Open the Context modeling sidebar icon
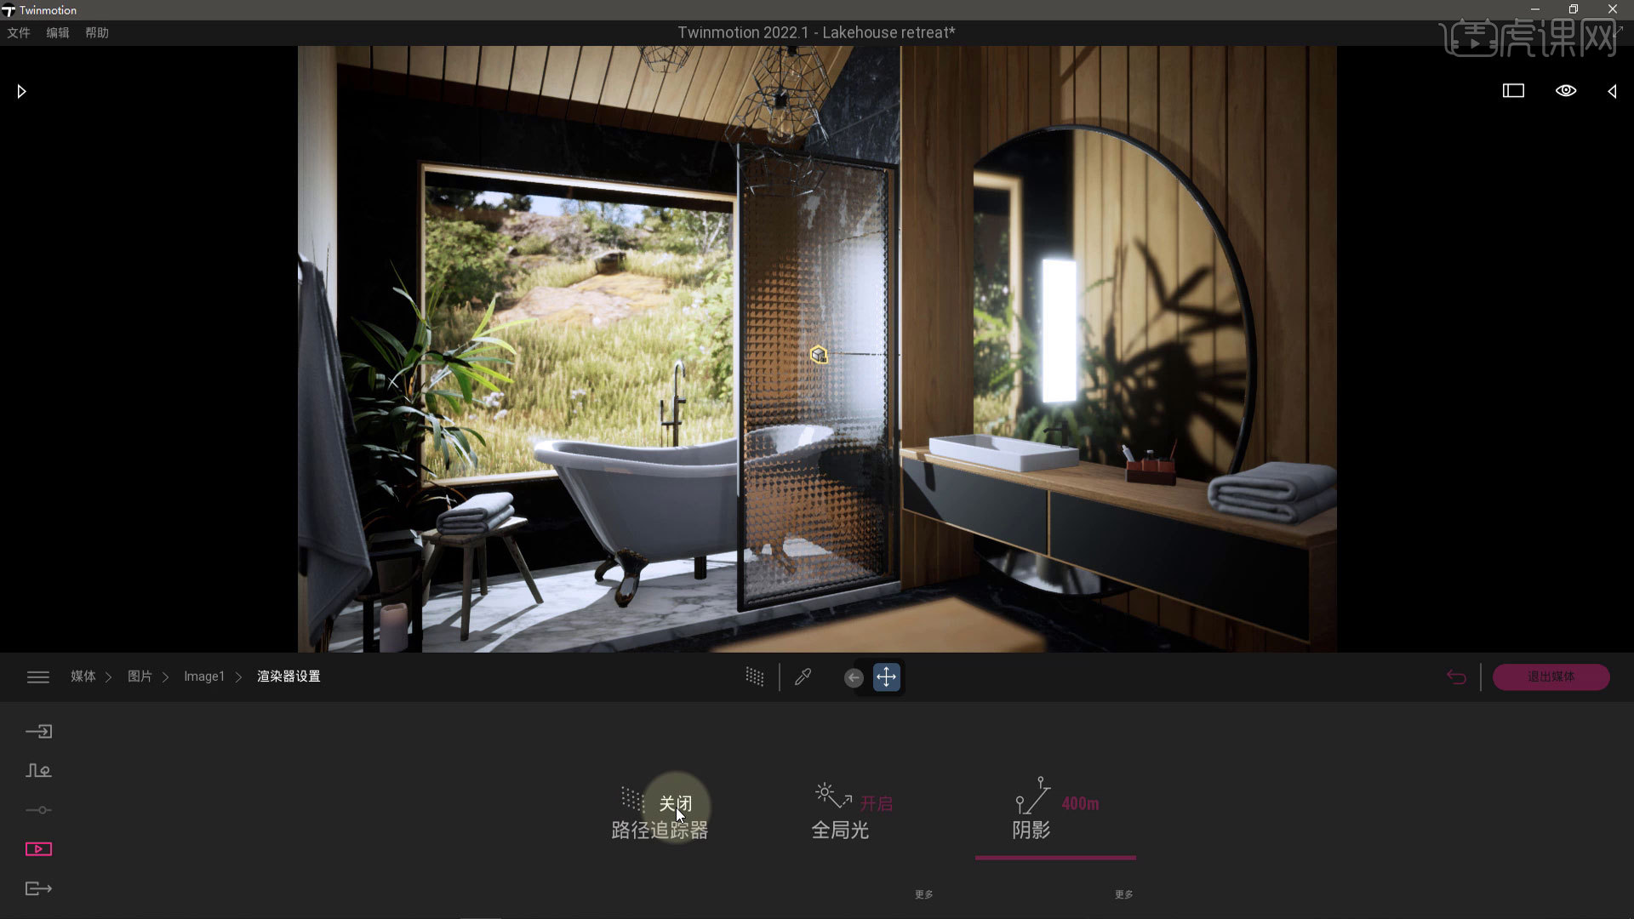This screenshot has height=919, width=1634. point(38,771)
